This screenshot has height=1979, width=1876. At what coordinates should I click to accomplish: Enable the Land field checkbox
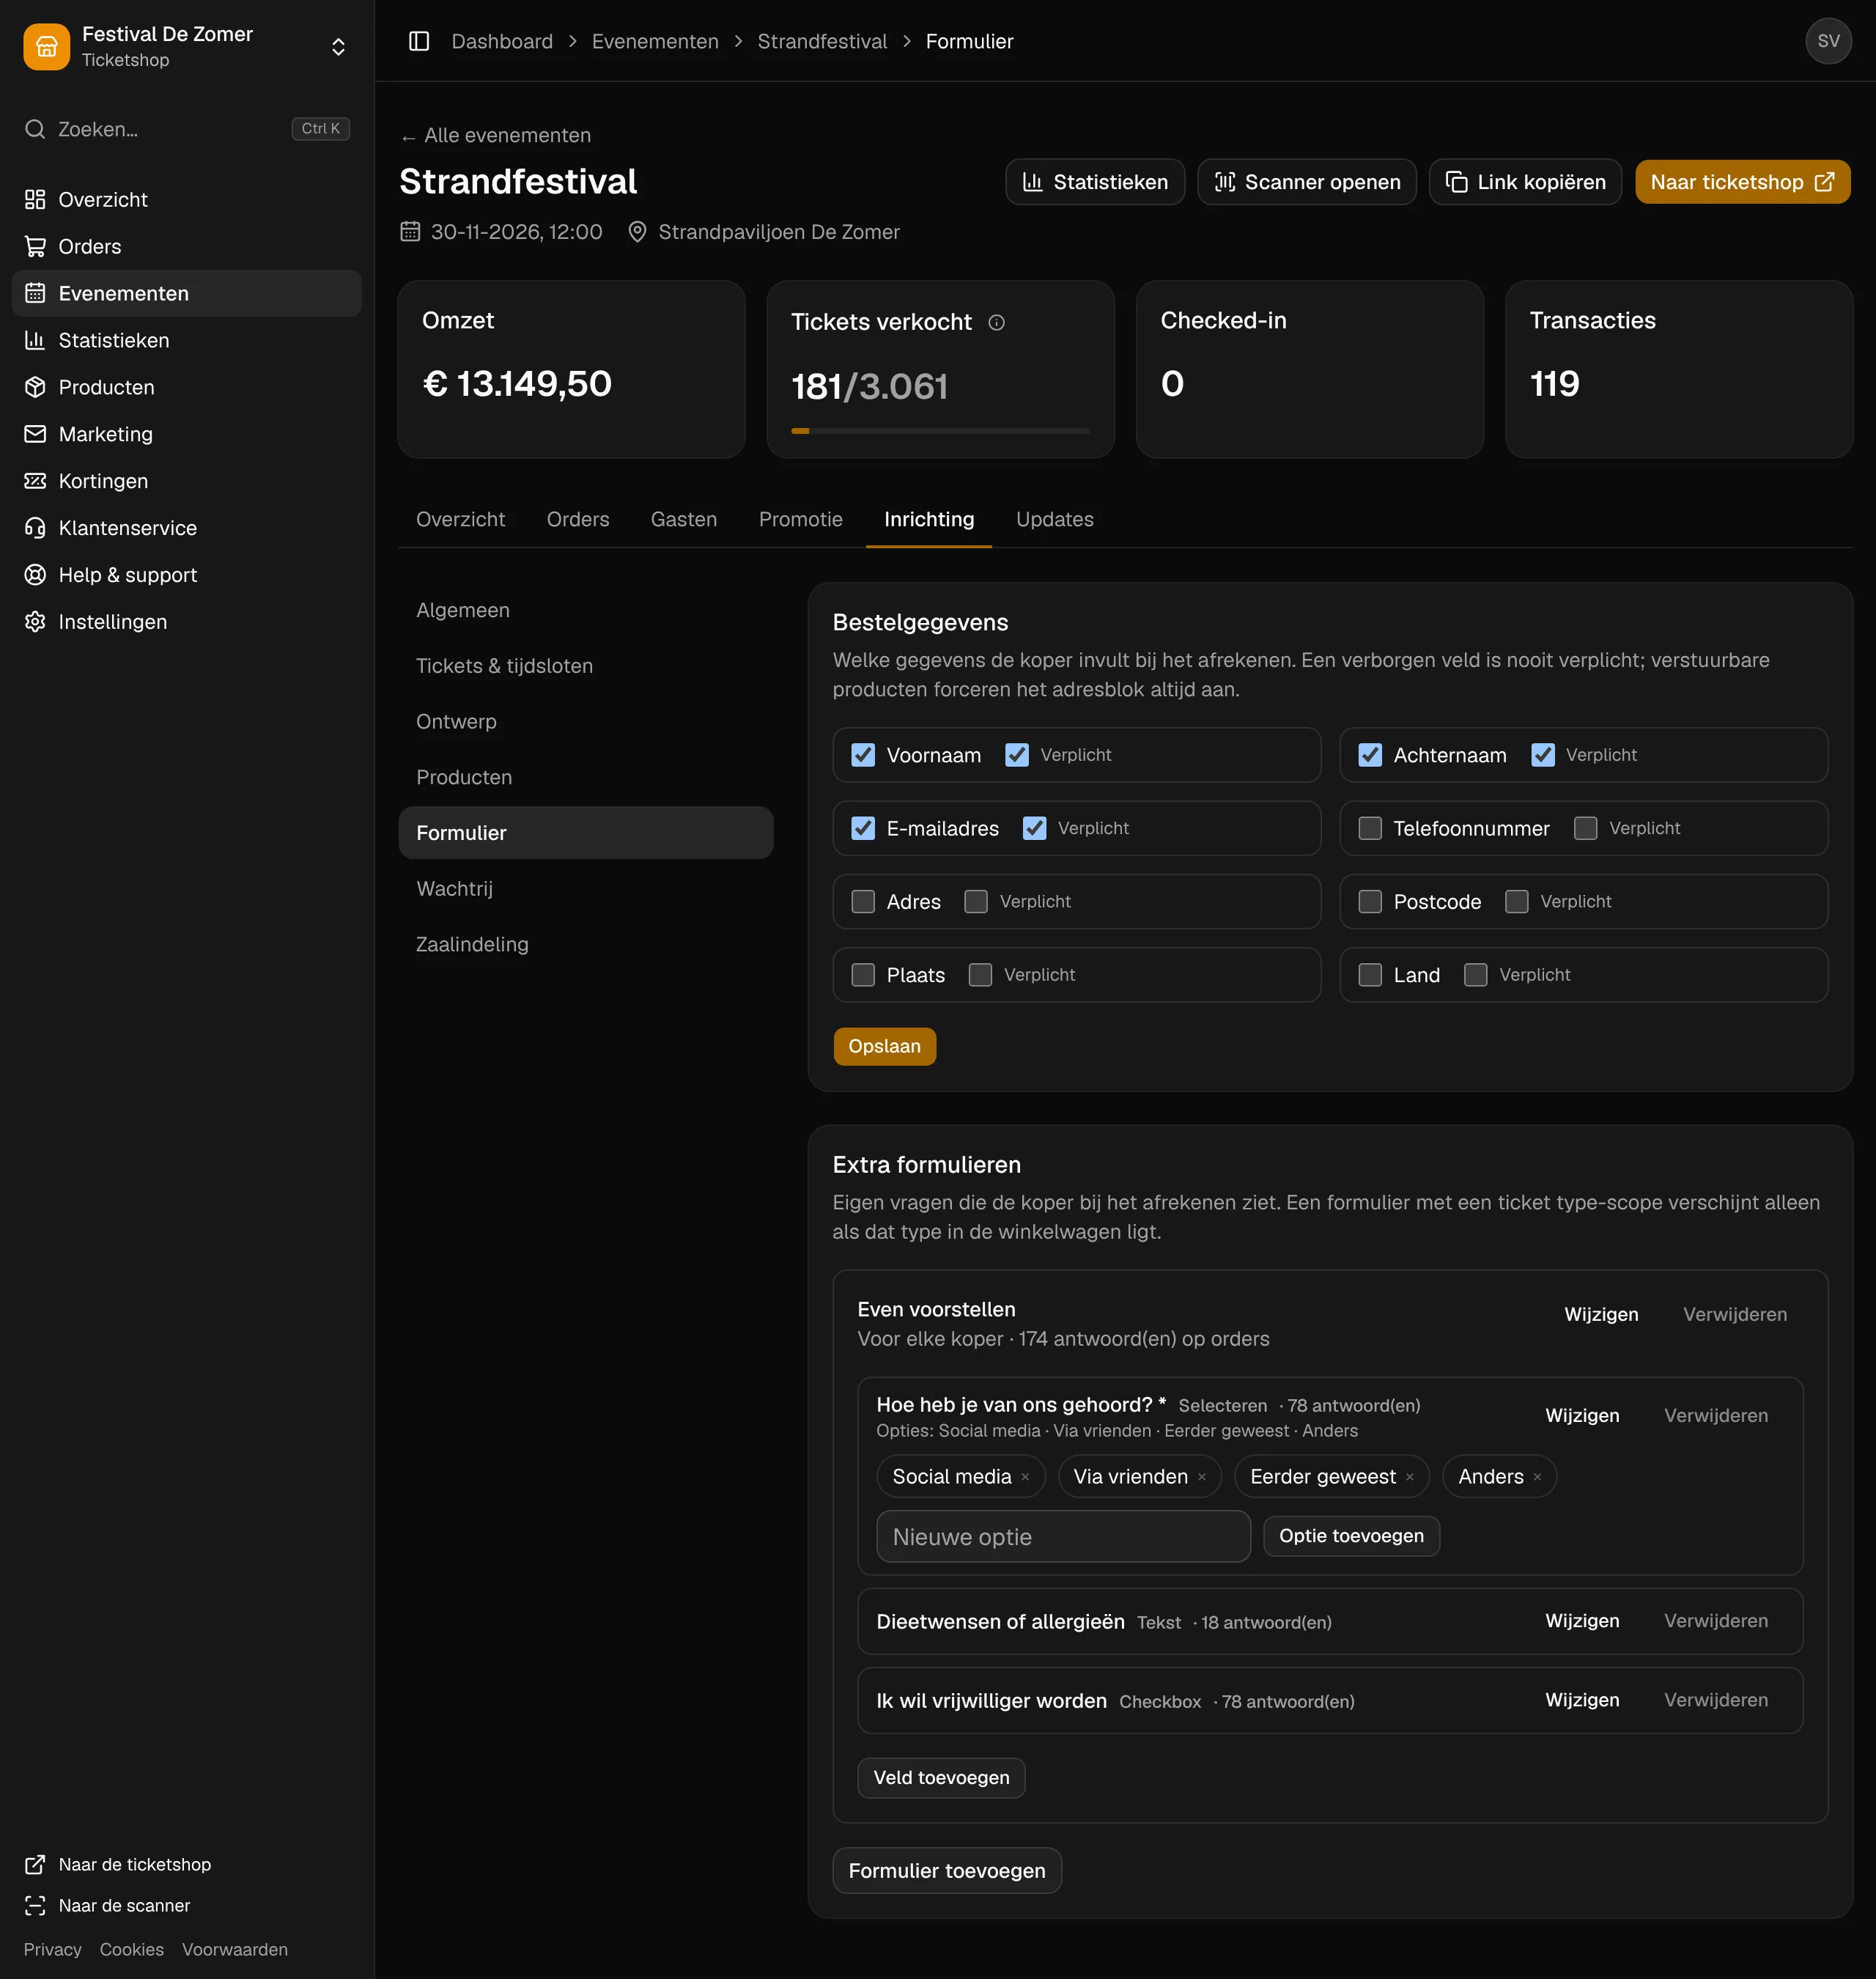click(x=1369, y=975)
